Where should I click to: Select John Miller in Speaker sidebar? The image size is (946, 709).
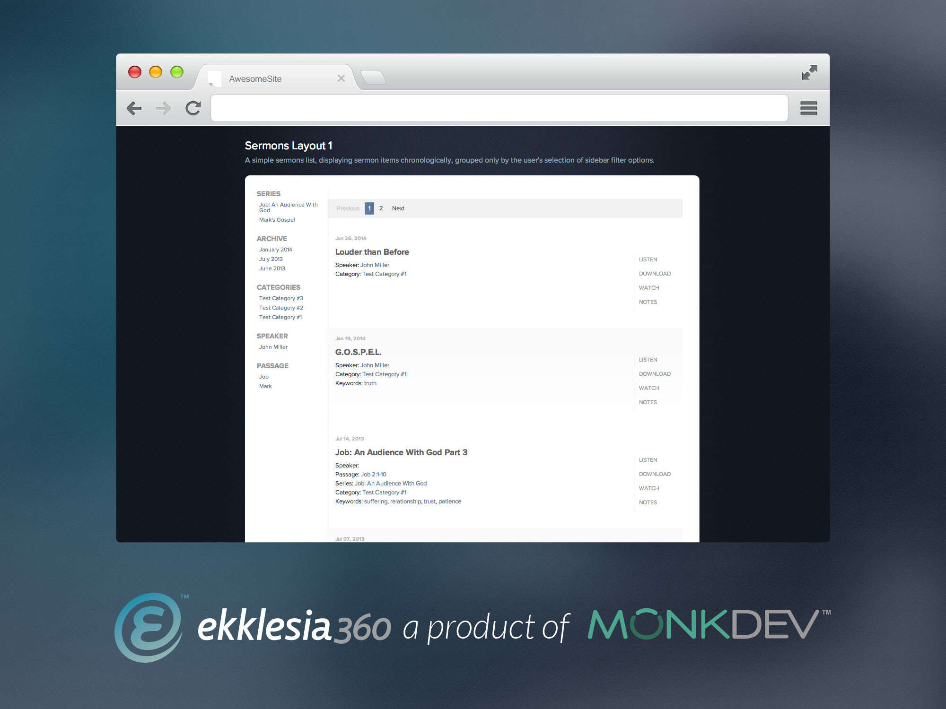273,347
